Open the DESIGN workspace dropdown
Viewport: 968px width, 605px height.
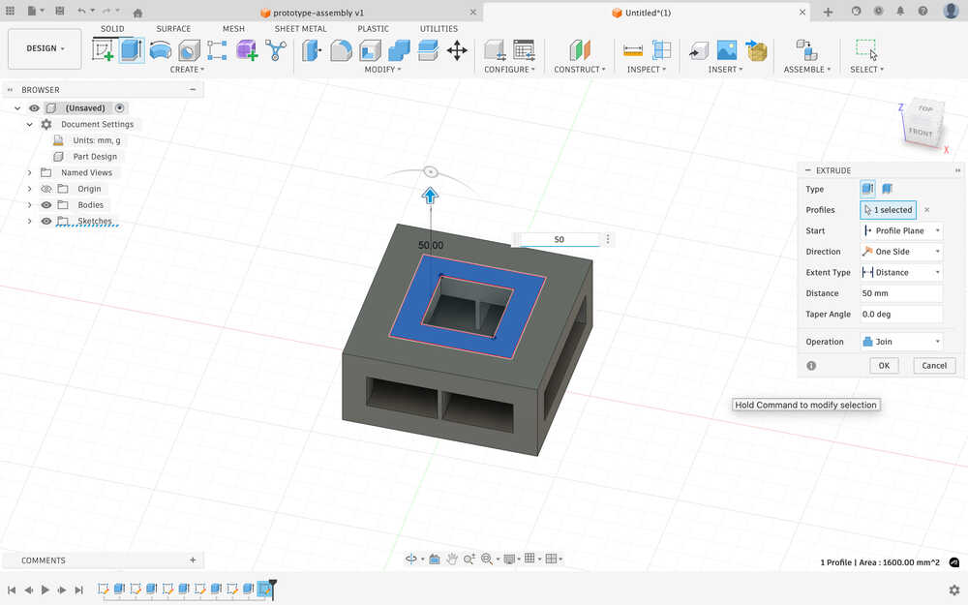pyautogui.click(x=45, y=48)
